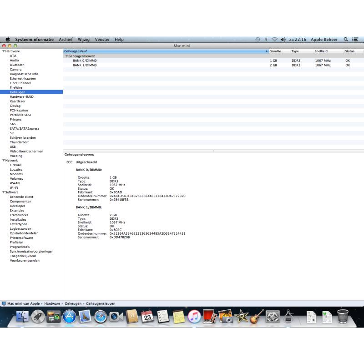Click Bluetooth icon in menu bar
364x364 pixels.
(x=266, y=40)
